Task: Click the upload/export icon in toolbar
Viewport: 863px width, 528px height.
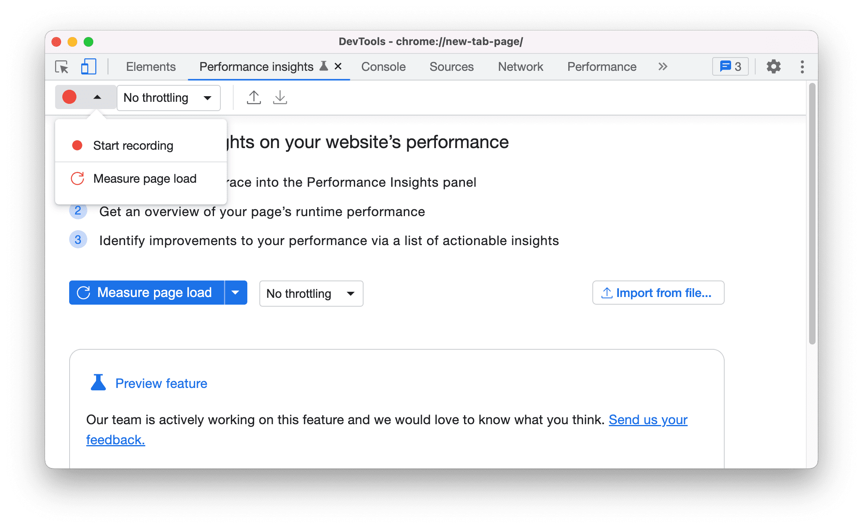Action: tap(255, 97)
